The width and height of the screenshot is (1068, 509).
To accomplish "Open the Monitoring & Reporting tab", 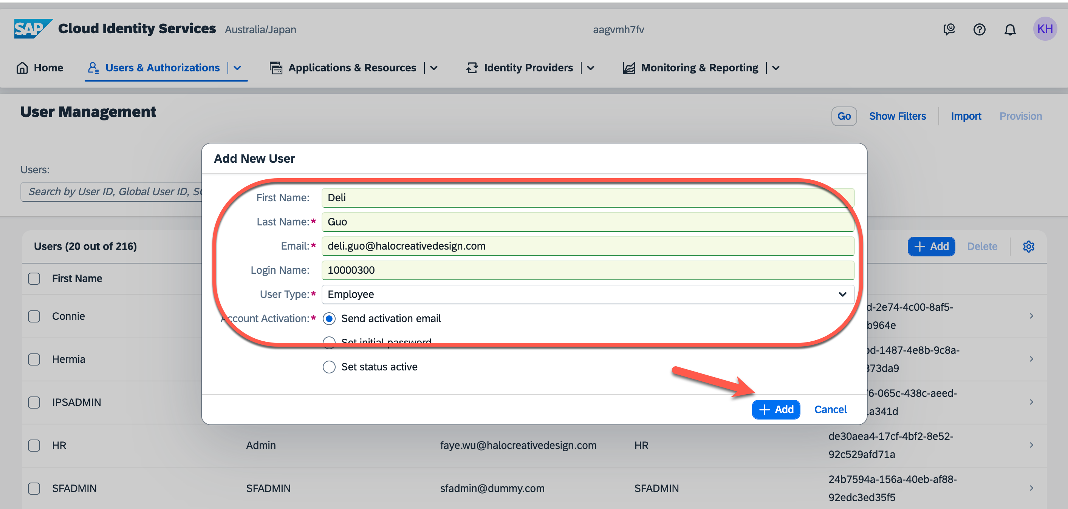I will [699, 68].
